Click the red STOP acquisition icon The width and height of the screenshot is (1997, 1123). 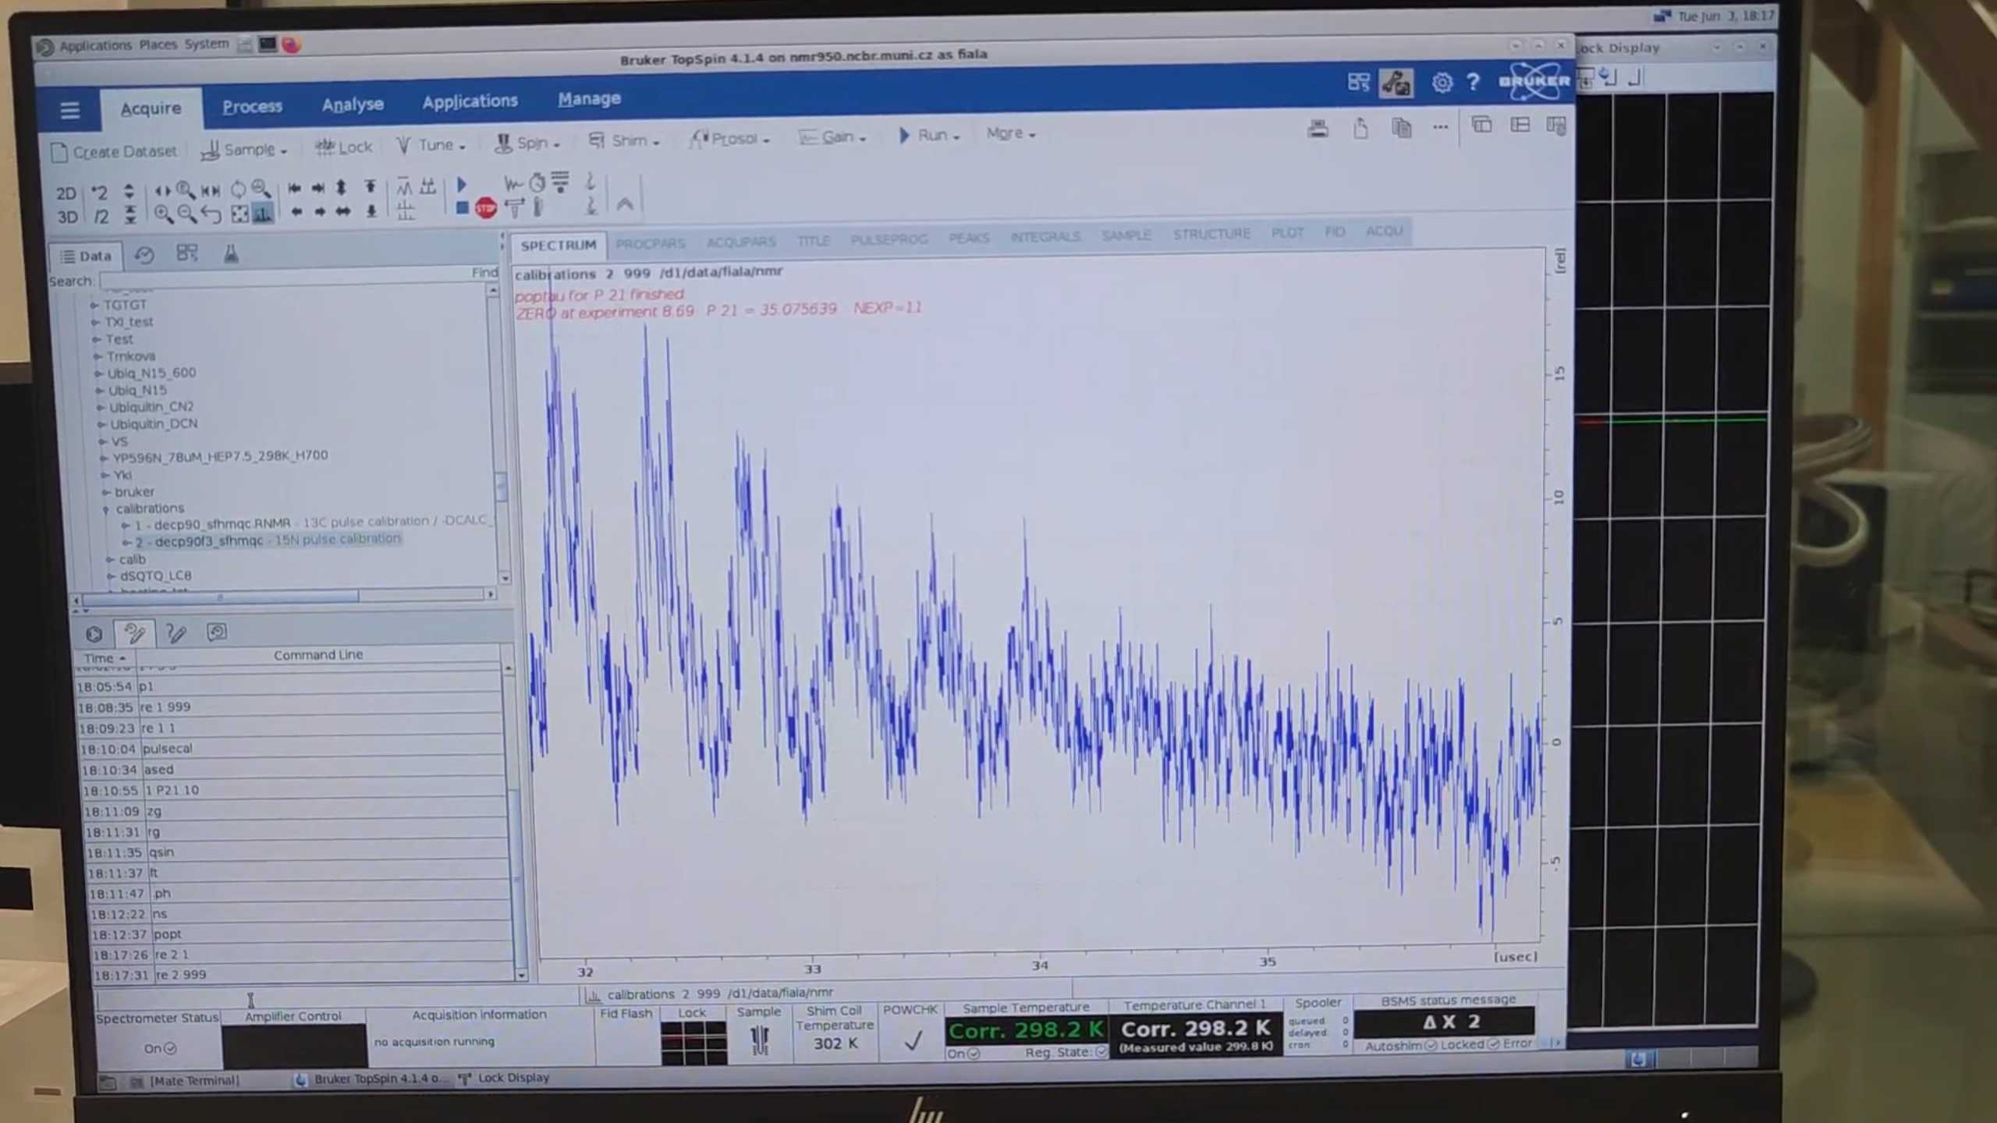tap(486, 208)
